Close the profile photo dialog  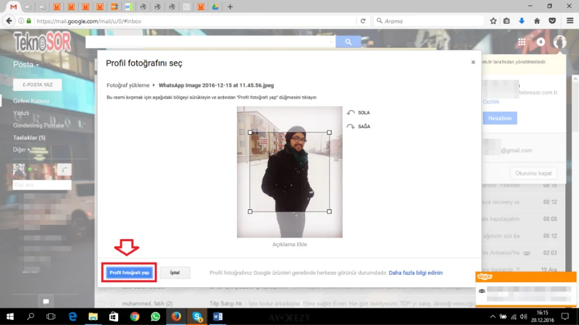(x=473, y=63)
